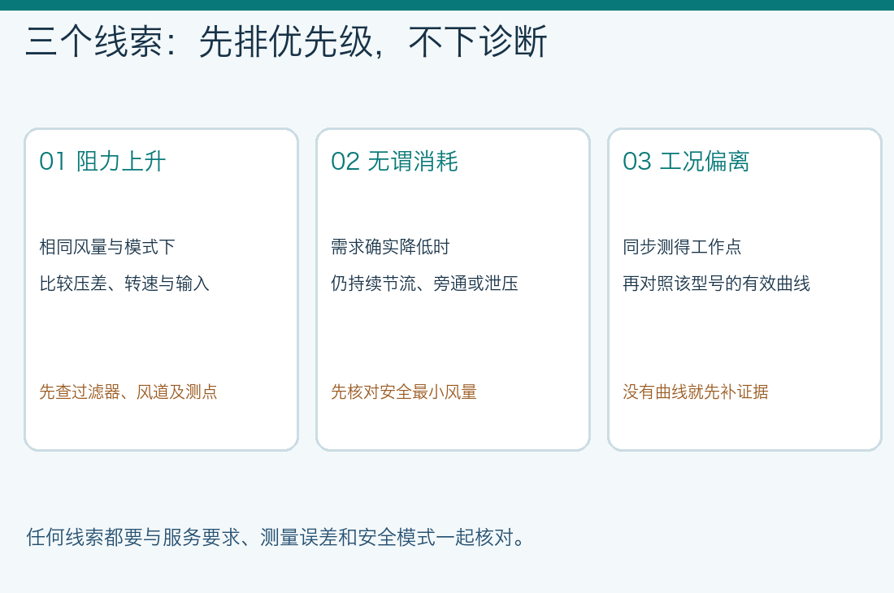The height and width of the screenshot is (593, 894).
Task: Click the line 同步测得工作点
Action: point(682,247)
